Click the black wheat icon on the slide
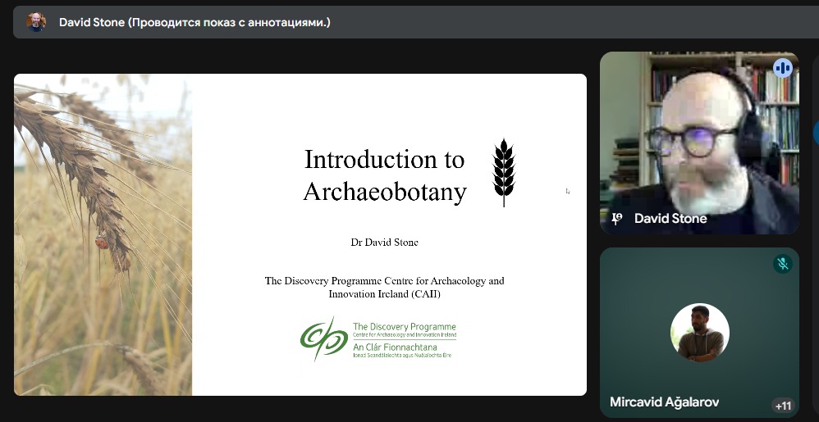This screenshot has width=819, height=422. point(503,172)
